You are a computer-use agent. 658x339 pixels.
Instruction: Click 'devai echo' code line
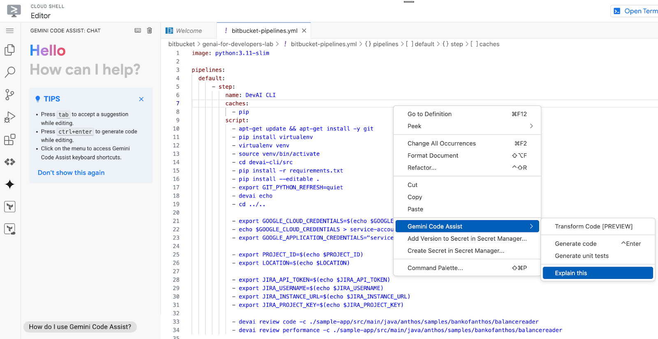(255, 196)
